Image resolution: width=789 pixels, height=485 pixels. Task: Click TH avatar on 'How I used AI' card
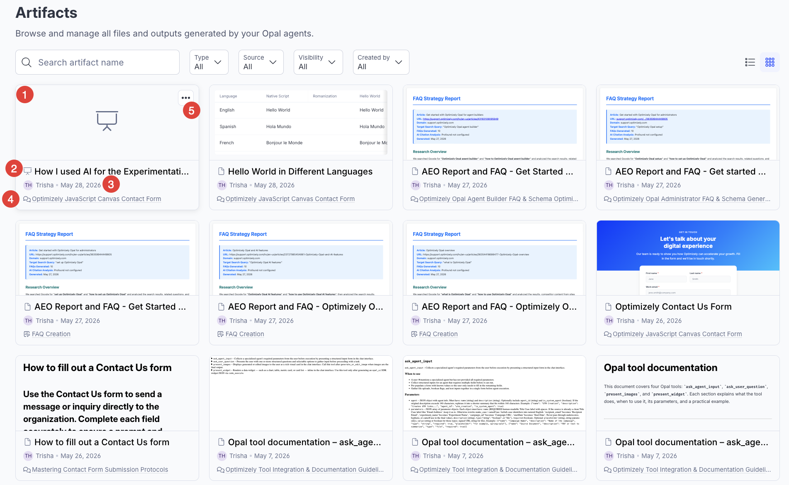(x=28, y=185)
